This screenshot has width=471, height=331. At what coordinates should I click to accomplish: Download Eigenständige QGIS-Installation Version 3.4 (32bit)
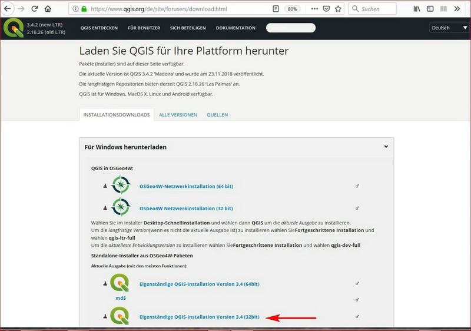coord(200,317)
